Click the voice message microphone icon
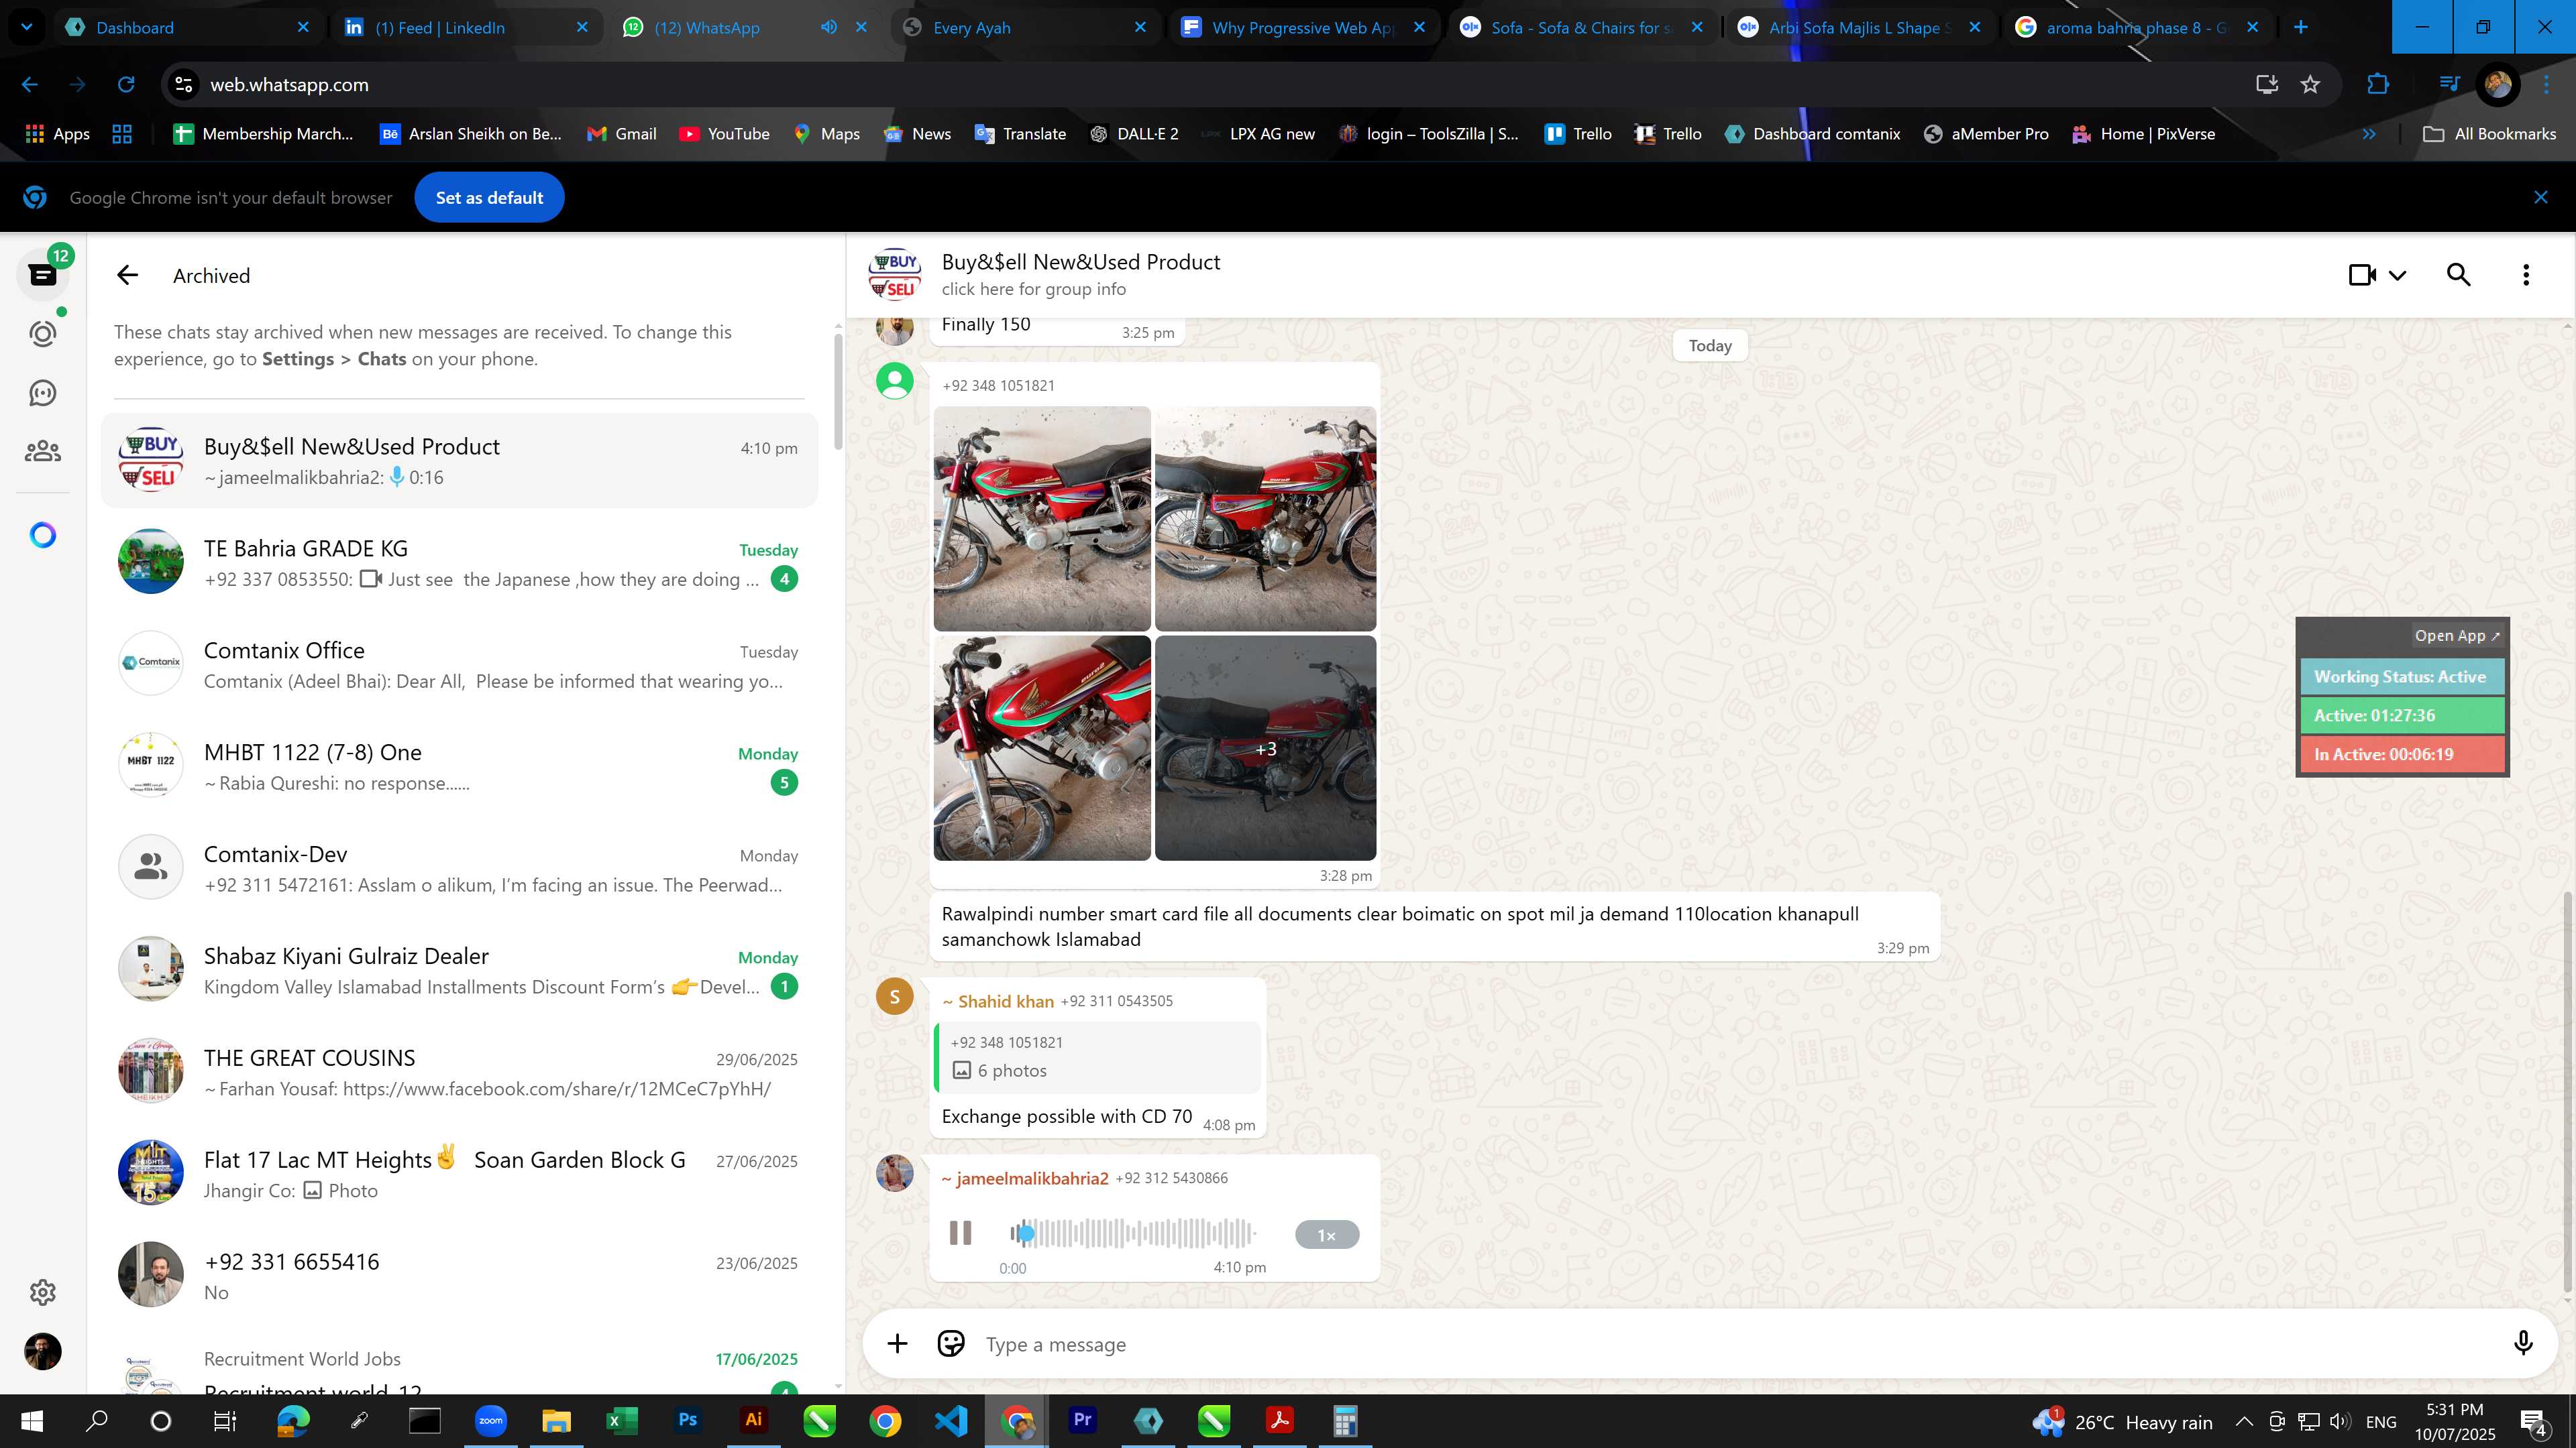The width and height of the screenshot is (2576, 1448). tap(2523, 1343)
